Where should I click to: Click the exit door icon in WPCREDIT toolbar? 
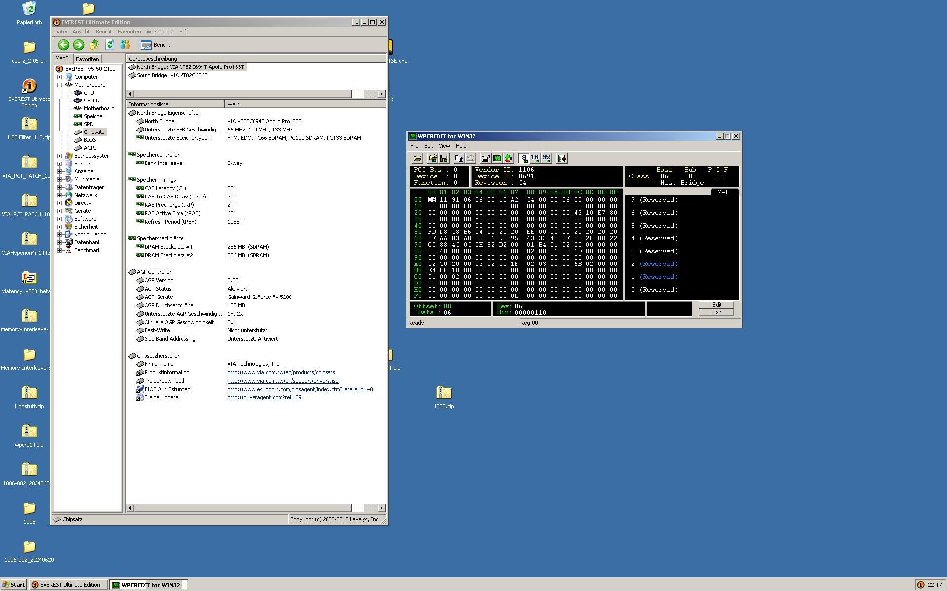562,158
